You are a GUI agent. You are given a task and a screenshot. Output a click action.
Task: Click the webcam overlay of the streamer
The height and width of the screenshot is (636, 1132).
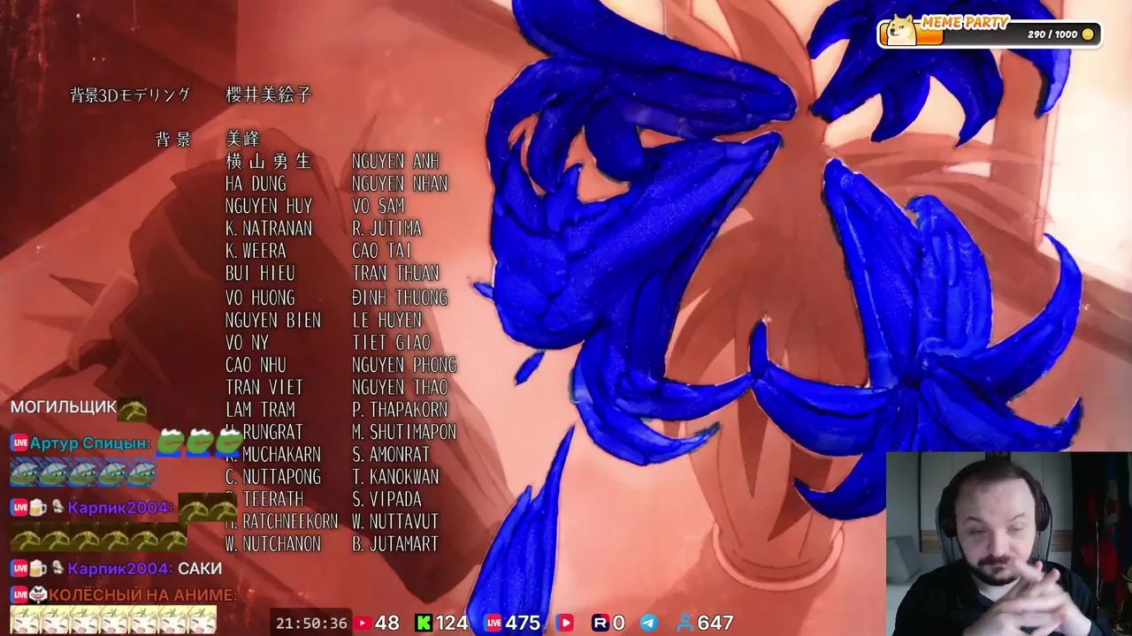(1009, 544)
